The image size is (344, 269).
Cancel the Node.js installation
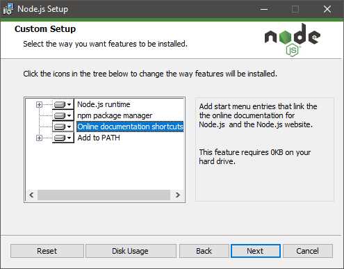coord(308,251)
